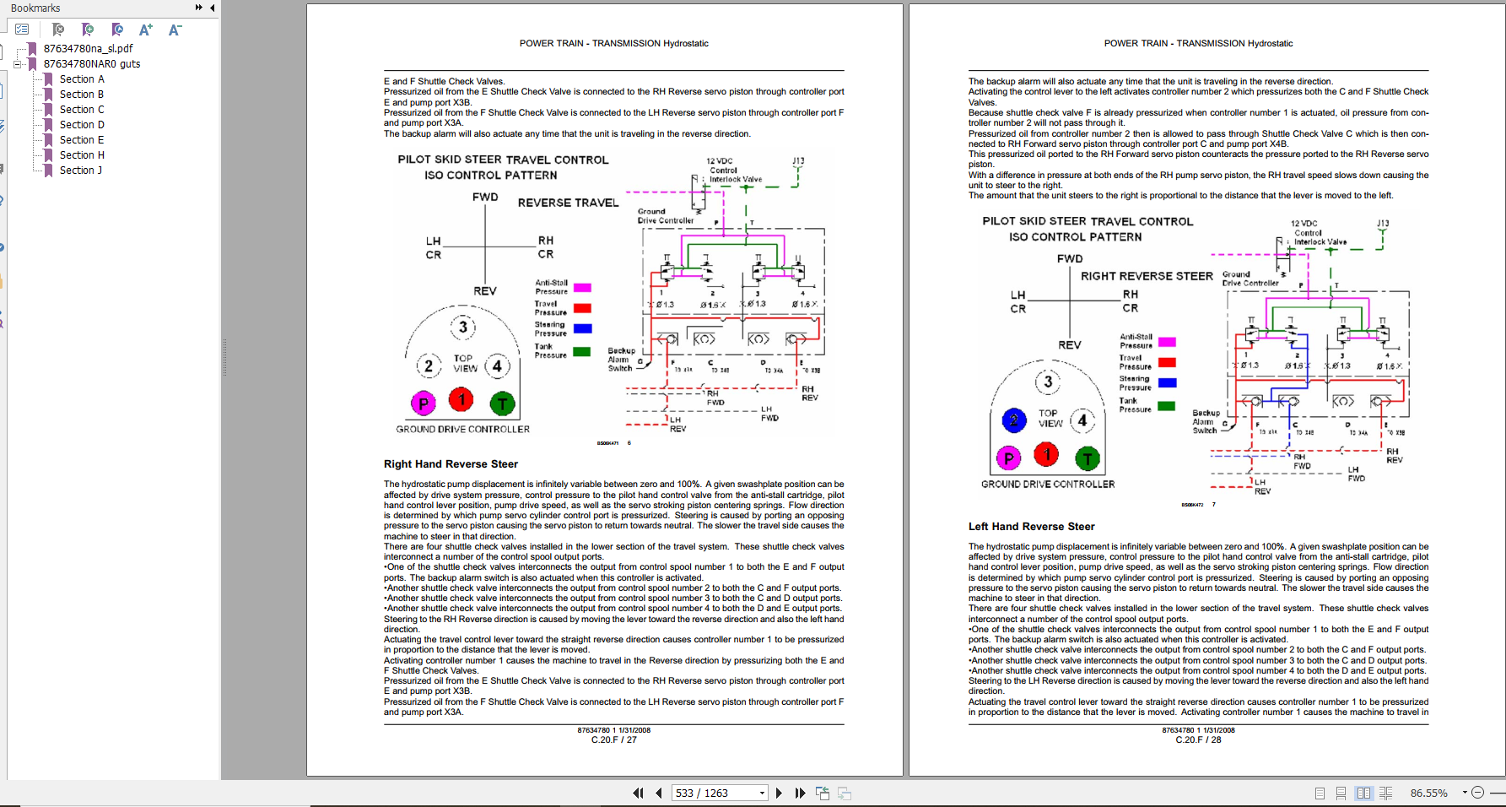This screenshot has height=807, width=1506.
Task: Increase bookmark font size with A+
Action: pos(146,30)
